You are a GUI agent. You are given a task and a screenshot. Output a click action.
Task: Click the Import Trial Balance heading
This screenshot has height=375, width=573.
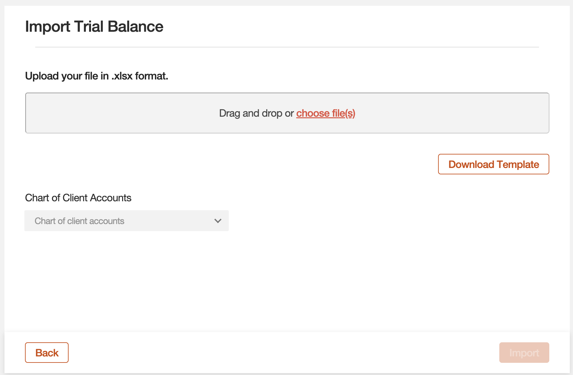coord(94,26)
